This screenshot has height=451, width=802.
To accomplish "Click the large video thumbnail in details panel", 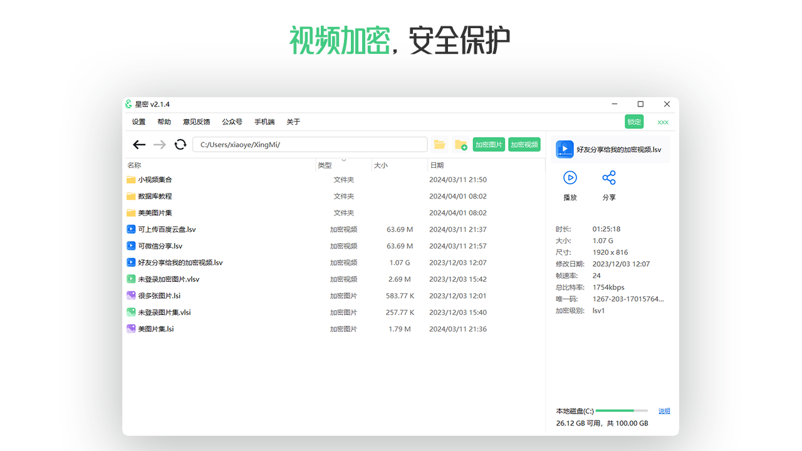I will click(x=565, y=149).
